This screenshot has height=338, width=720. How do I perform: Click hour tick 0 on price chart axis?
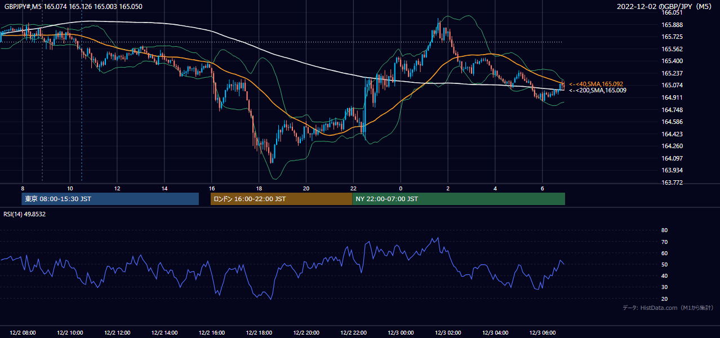(x=401, y=188)
